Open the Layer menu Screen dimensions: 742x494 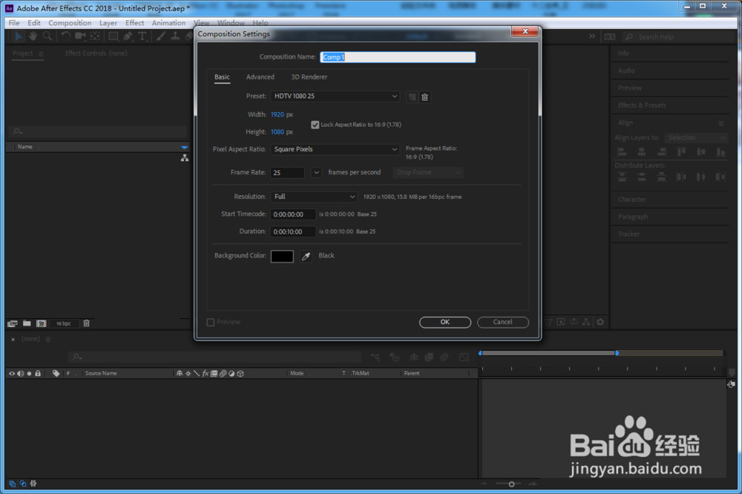(x=108, y=23)
